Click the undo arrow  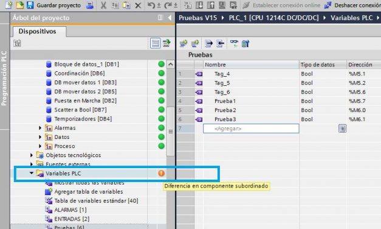point(151,5)
